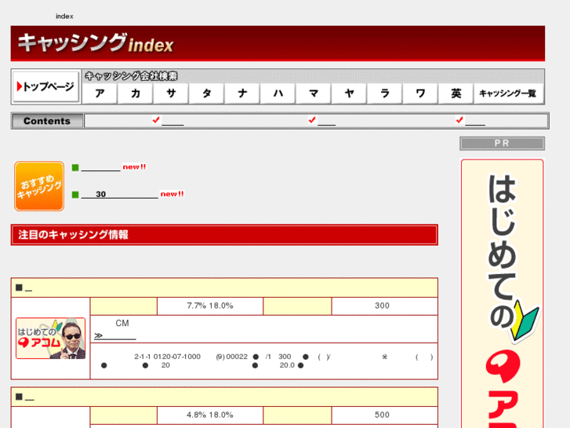Click the PR label box
The height and width of the screenshot is (428, 570).
[x=502, y=143]
